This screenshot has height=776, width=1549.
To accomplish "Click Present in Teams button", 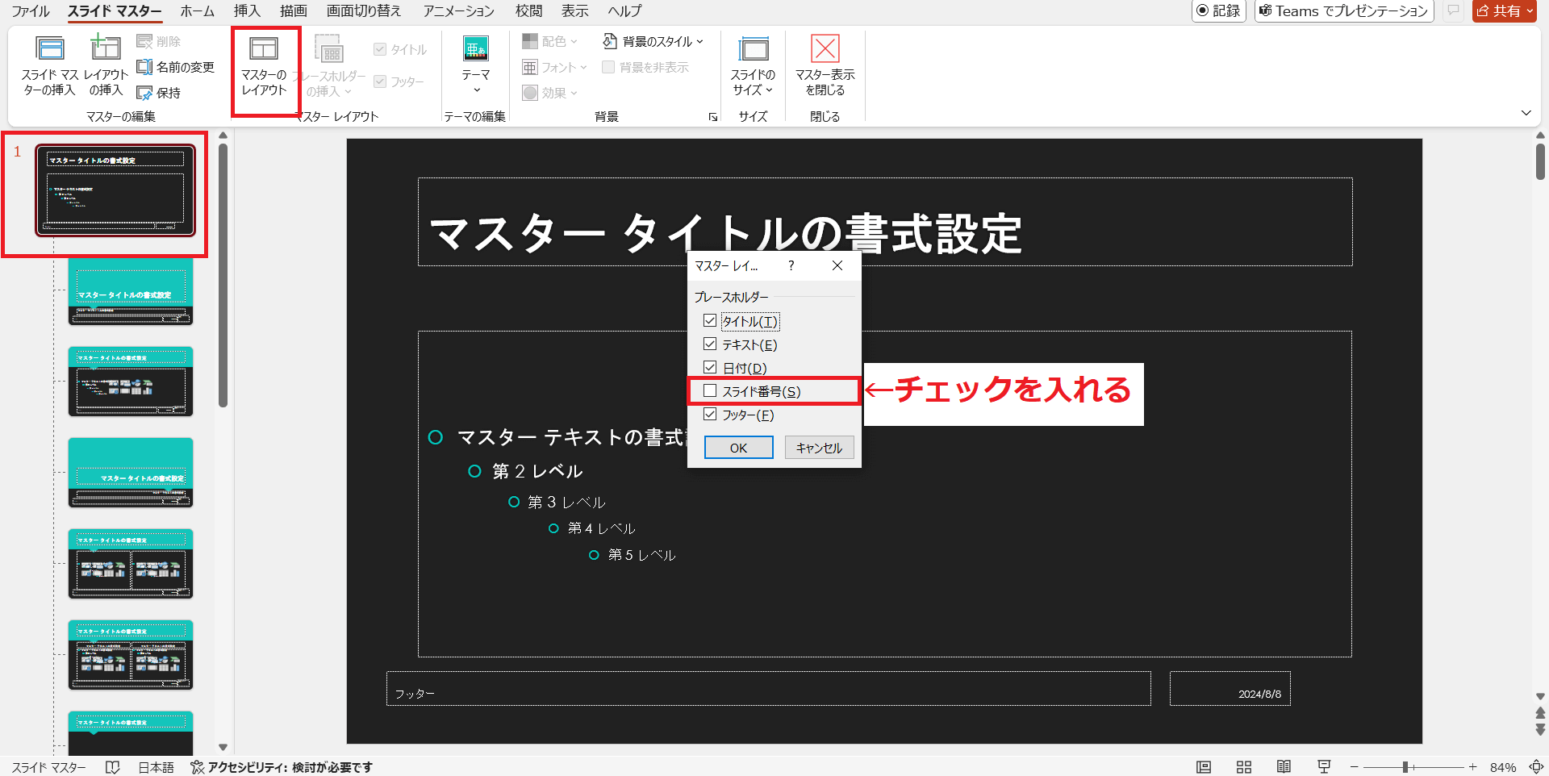I will click(1344, 10).
